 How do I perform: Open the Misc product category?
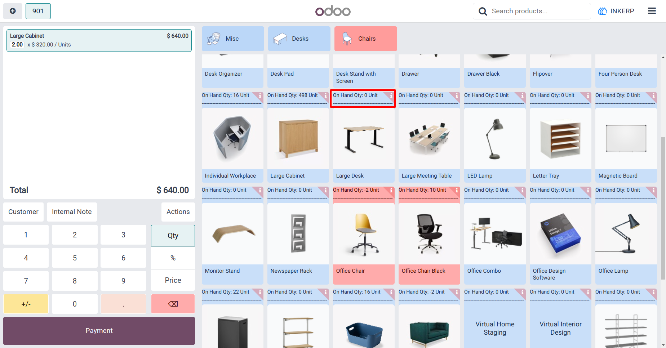233,39
